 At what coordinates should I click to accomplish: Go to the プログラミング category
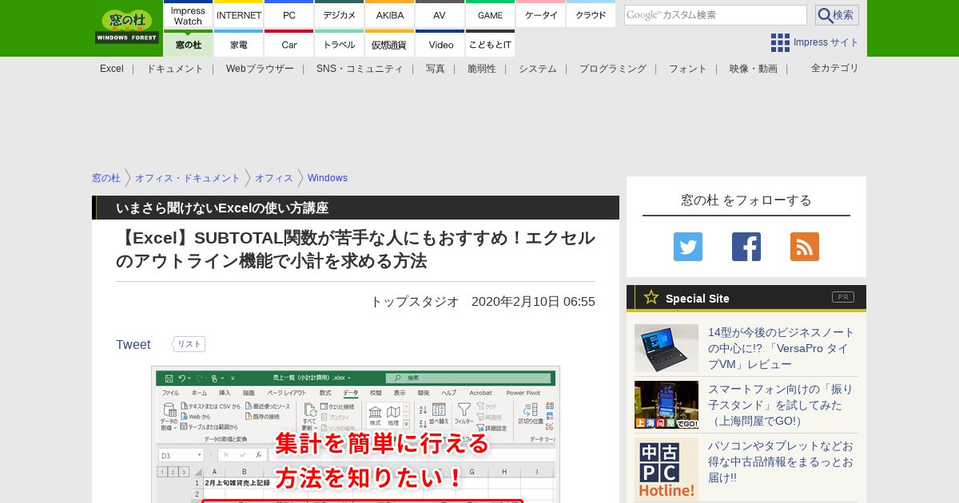tap(613, 69)
